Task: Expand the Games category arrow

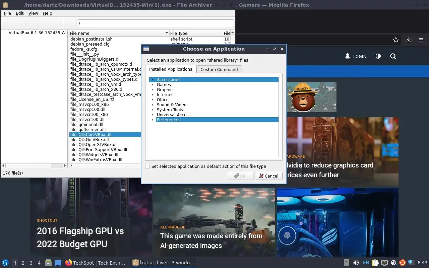Action: point(152,84)
